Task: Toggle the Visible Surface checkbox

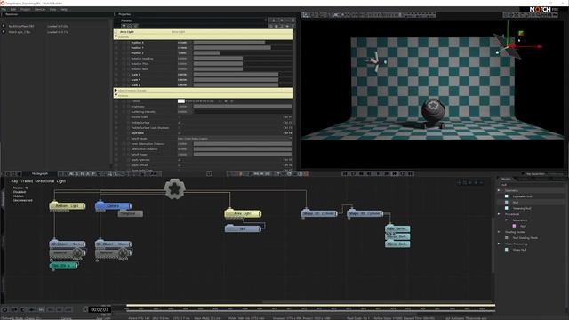Action: coord(180,123)
